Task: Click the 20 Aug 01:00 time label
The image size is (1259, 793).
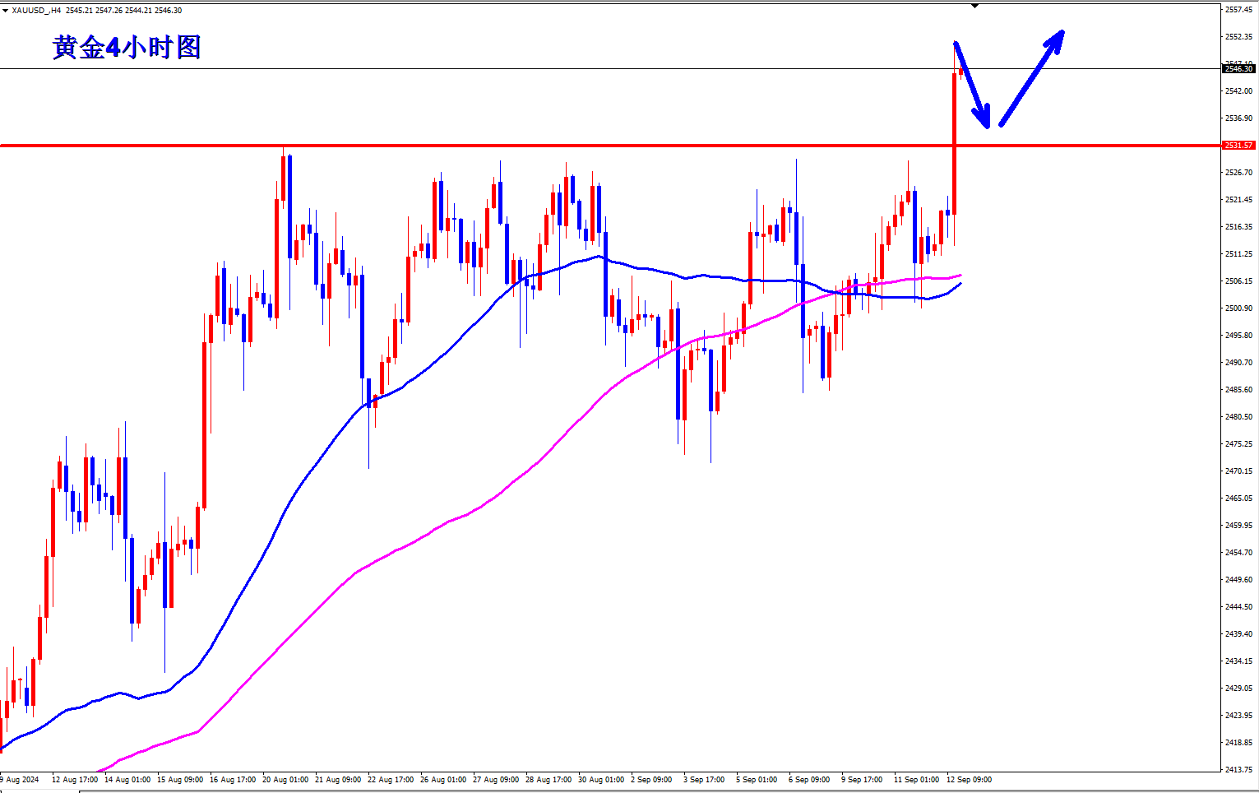Action: pyautogui.click(x=285, y=780)
